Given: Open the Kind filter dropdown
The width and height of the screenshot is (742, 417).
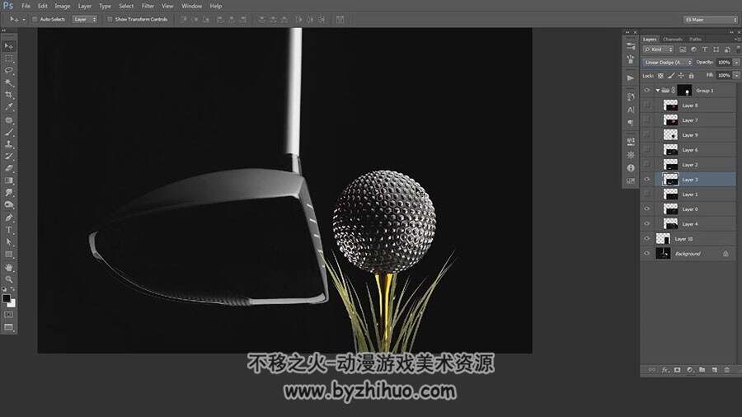Looking at the screenshot, I should tap(658, 49).
